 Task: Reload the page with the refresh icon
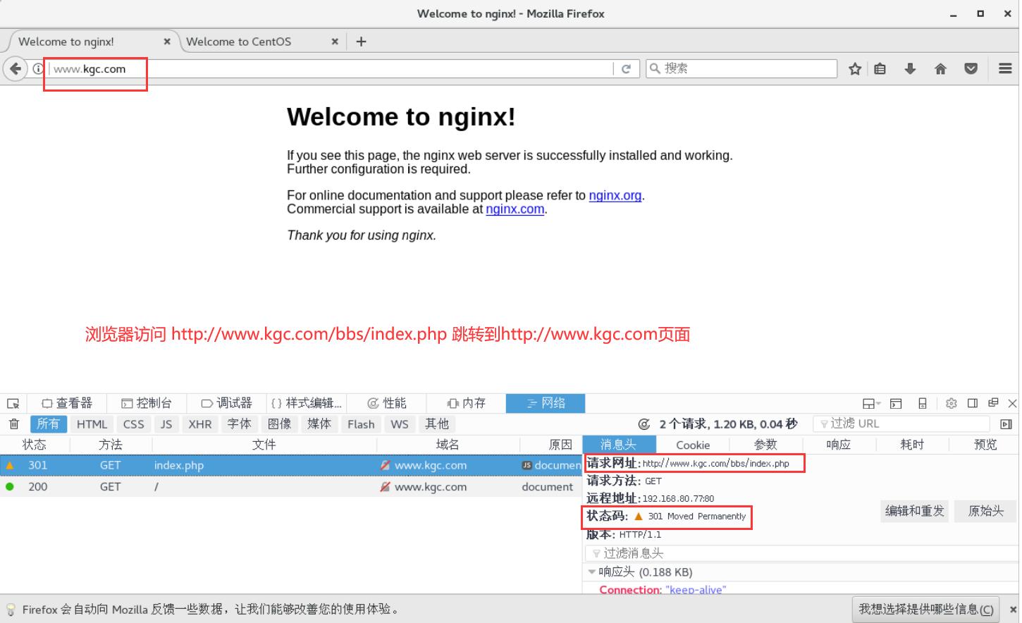pos(626,68)
